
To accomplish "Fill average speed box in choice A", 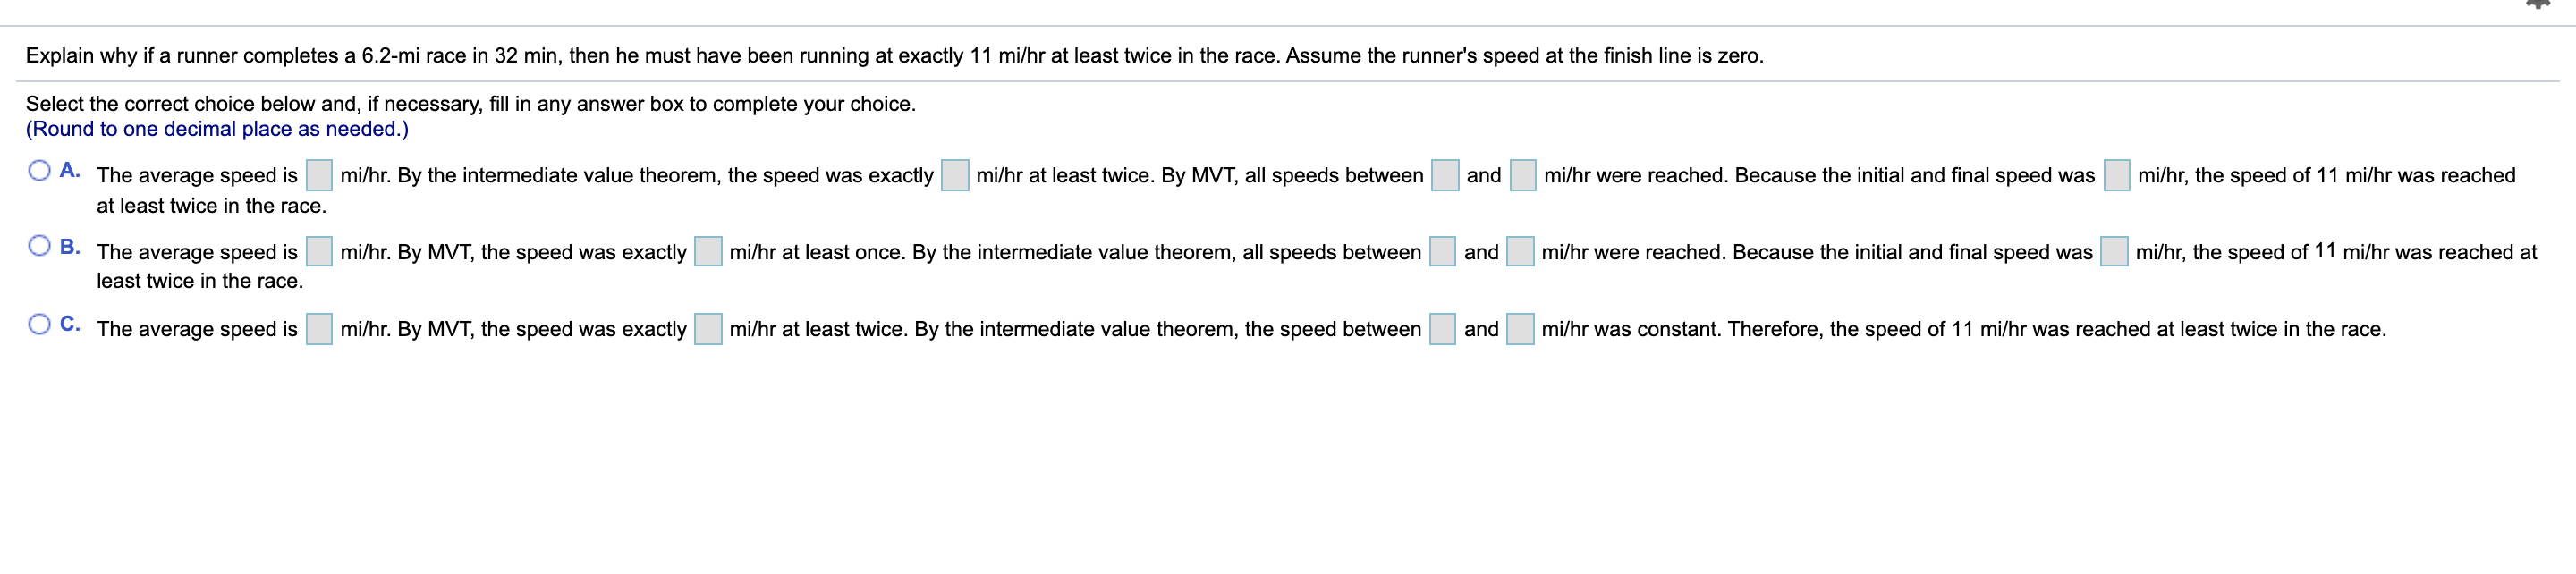I will click(x=319, y=175).
